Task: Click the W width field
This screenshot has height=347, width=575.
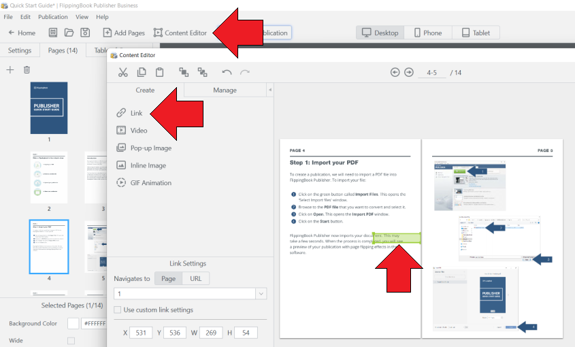Action: click(211, 333)
